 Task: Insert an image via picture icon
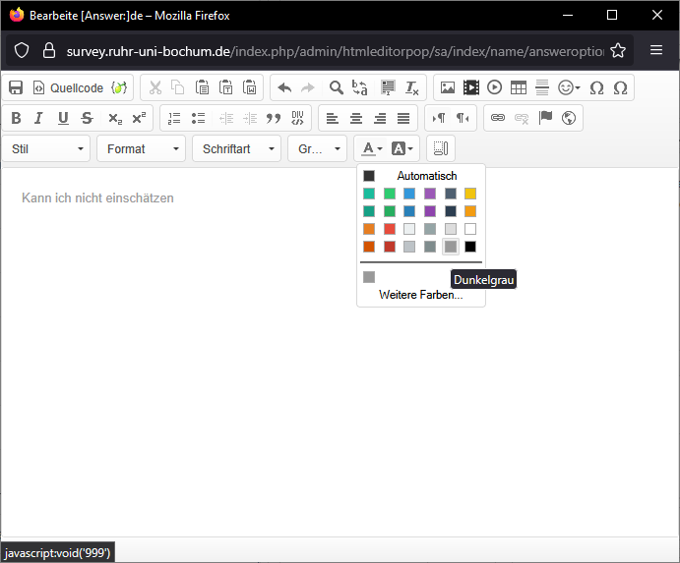(x=448, y=87)
